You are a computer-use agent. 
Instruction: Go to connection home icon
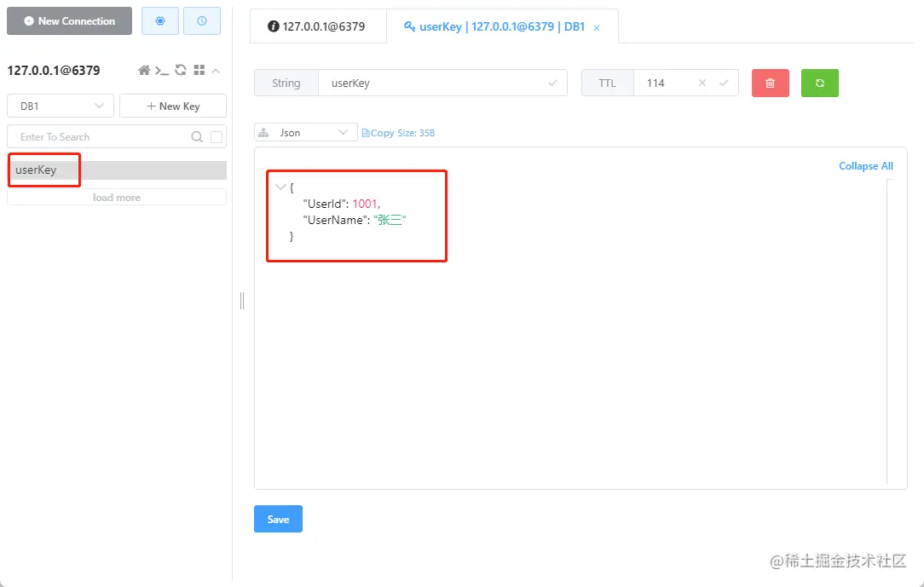pos(144,71)
